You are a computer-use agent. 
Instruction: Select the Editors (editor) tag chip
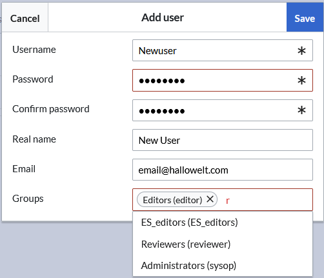172,200
